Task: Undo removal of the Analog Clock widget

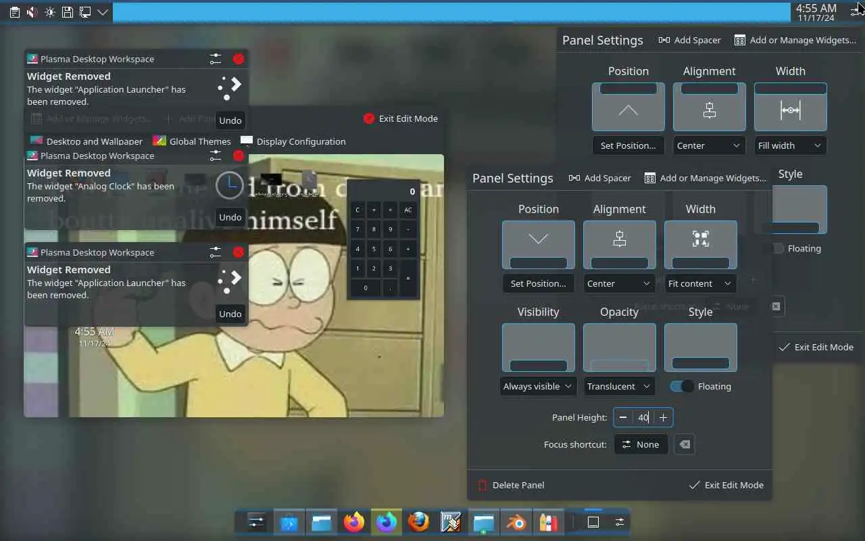Action: point(230,217)
